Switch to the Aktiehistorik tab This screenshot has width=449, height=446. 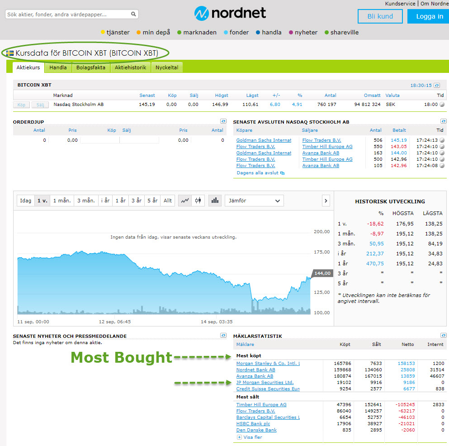pos(130,67)
